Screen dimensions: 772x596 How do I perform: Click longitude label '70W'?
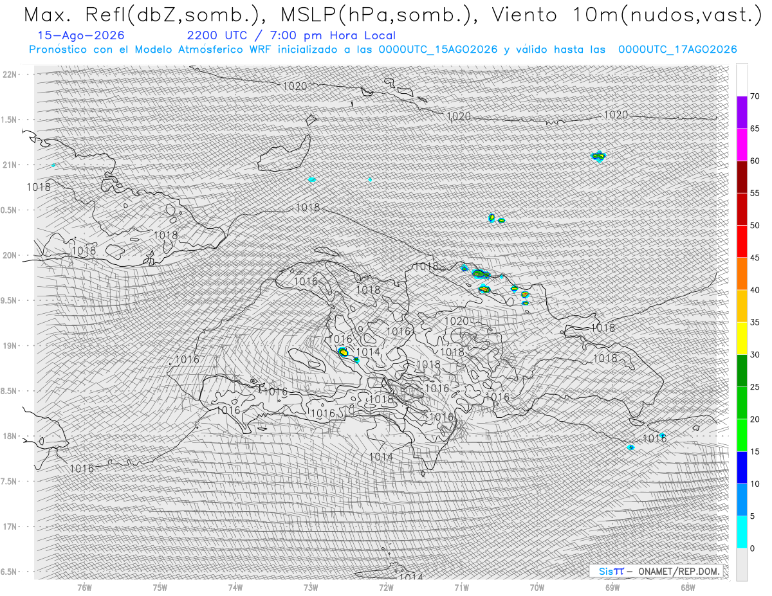tap(537, 587)
